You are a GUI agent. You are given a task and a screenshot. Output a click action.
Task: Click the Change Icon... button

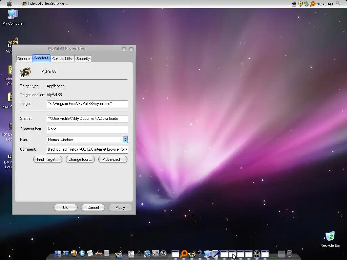coord(80,159)
